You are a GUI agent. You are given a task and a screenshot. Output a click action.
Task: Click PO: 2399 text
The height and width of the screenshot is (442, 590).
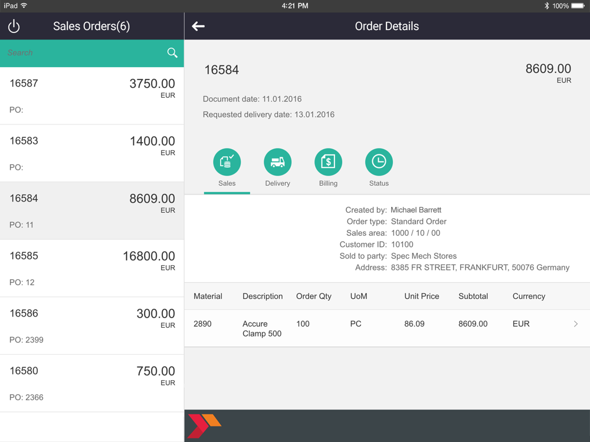pos(27,340)
